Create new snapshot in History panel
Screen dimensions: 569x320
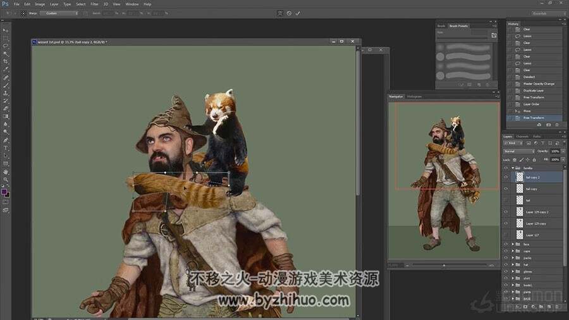548,125
